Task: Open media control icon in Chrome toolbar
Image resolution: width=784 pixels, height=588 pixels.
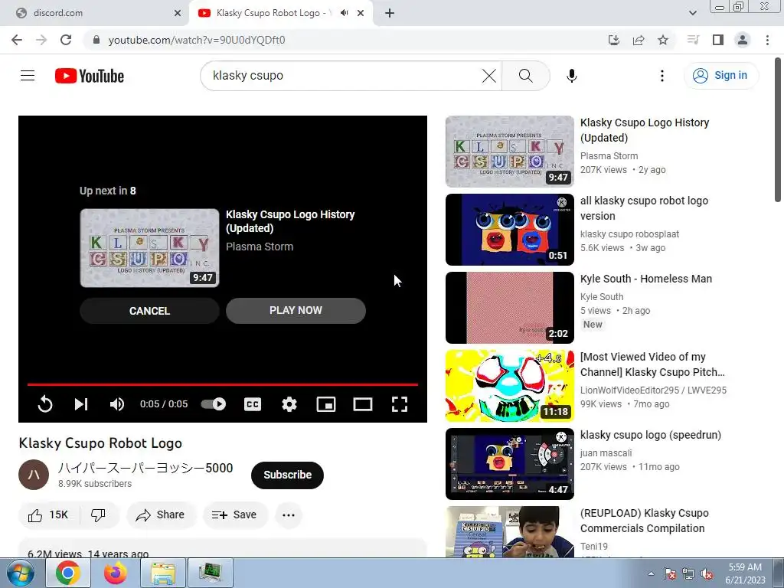Action: coord(693,40)
